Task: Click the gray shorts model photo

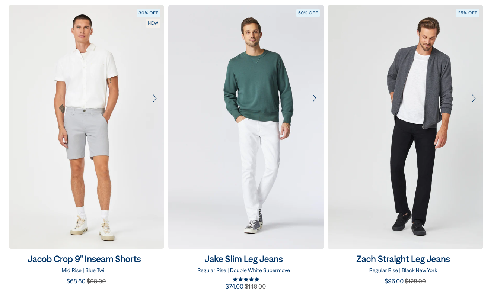Action: (86, 127)
